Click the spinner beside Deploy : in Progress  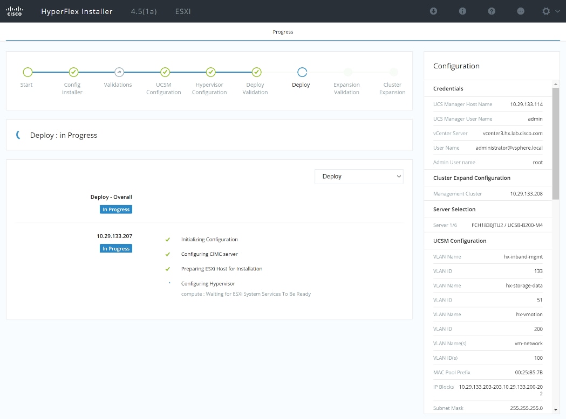point(18,135)
